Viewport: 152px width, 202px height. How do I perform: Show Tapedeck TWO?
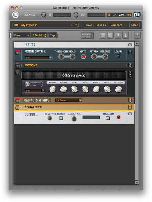pyautogui.click(x=110, y=35)
